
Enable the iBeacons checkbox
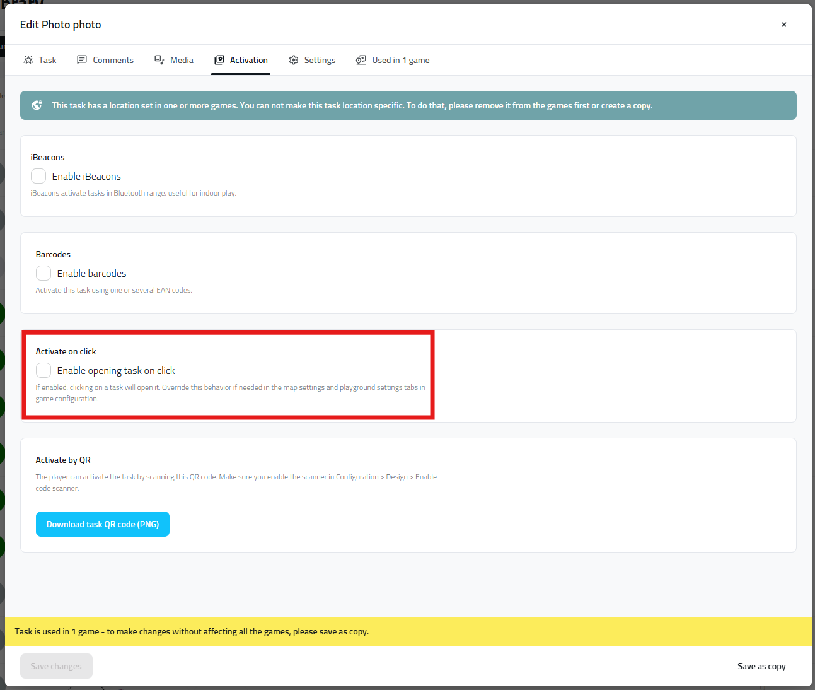coord(38,176)
